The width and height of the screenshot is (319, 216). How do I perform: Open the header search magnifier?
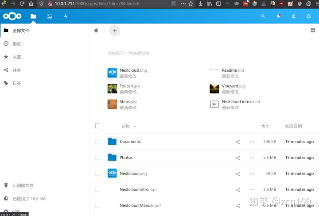tap(263, 16)
